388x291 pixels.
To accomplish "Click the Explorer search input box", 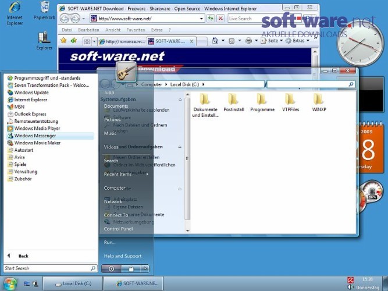I will pos(311,84).
